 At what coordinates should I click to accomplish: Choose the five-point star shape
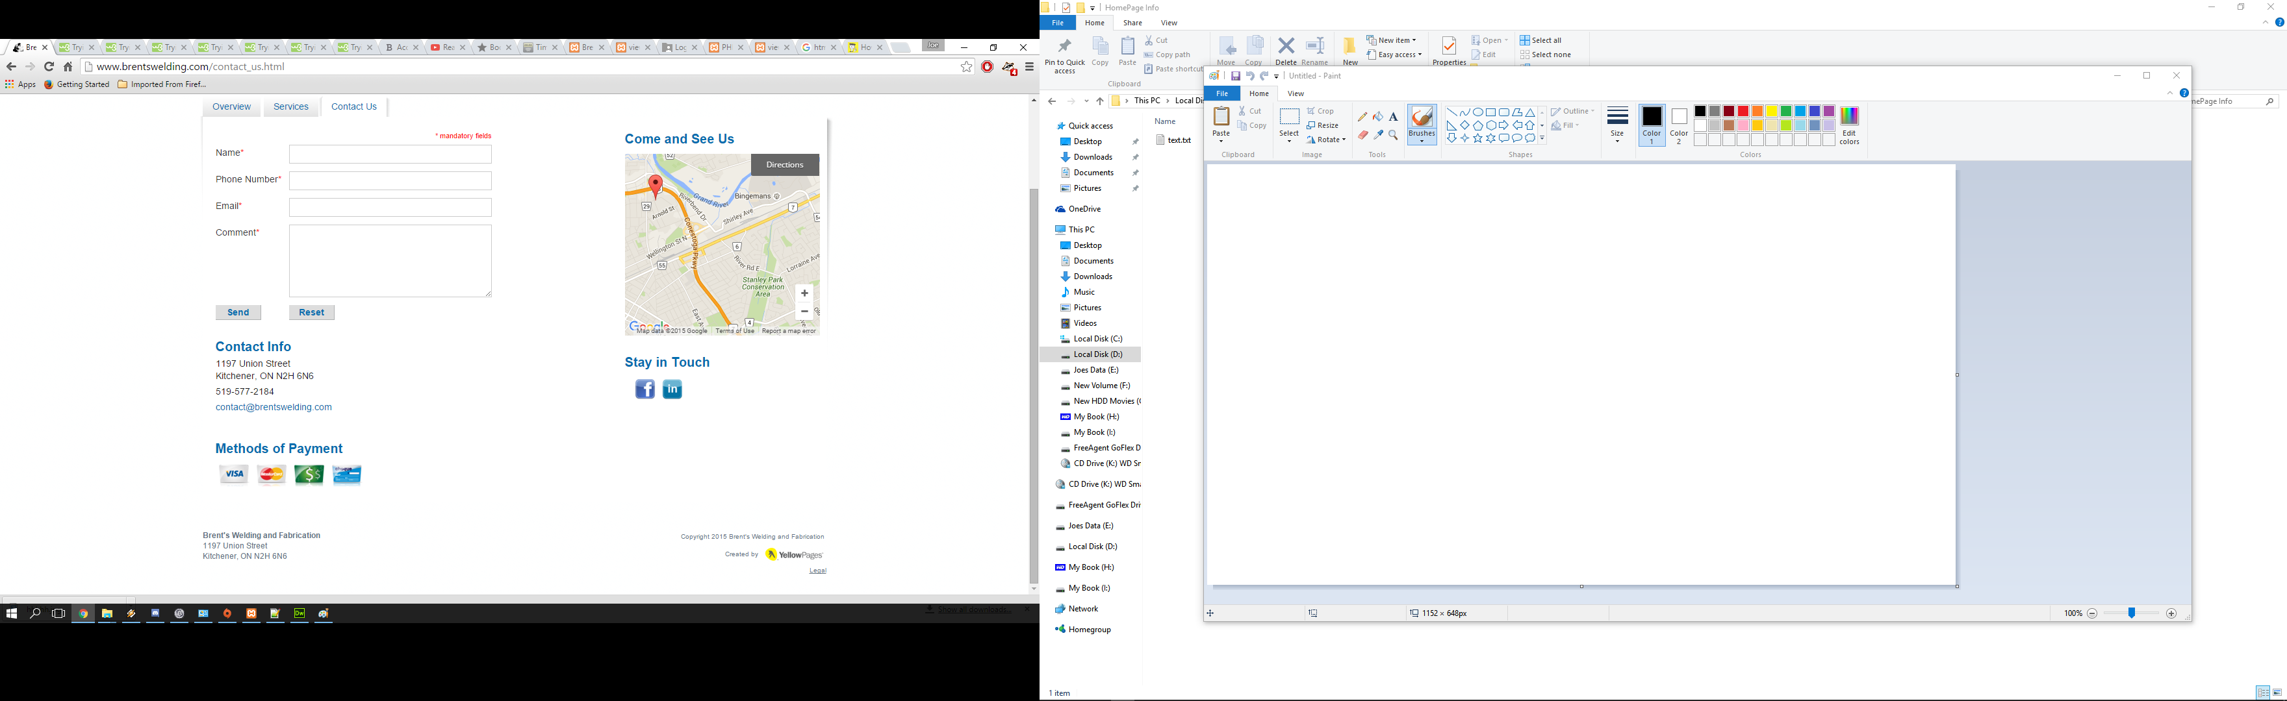click(1478, 138)
